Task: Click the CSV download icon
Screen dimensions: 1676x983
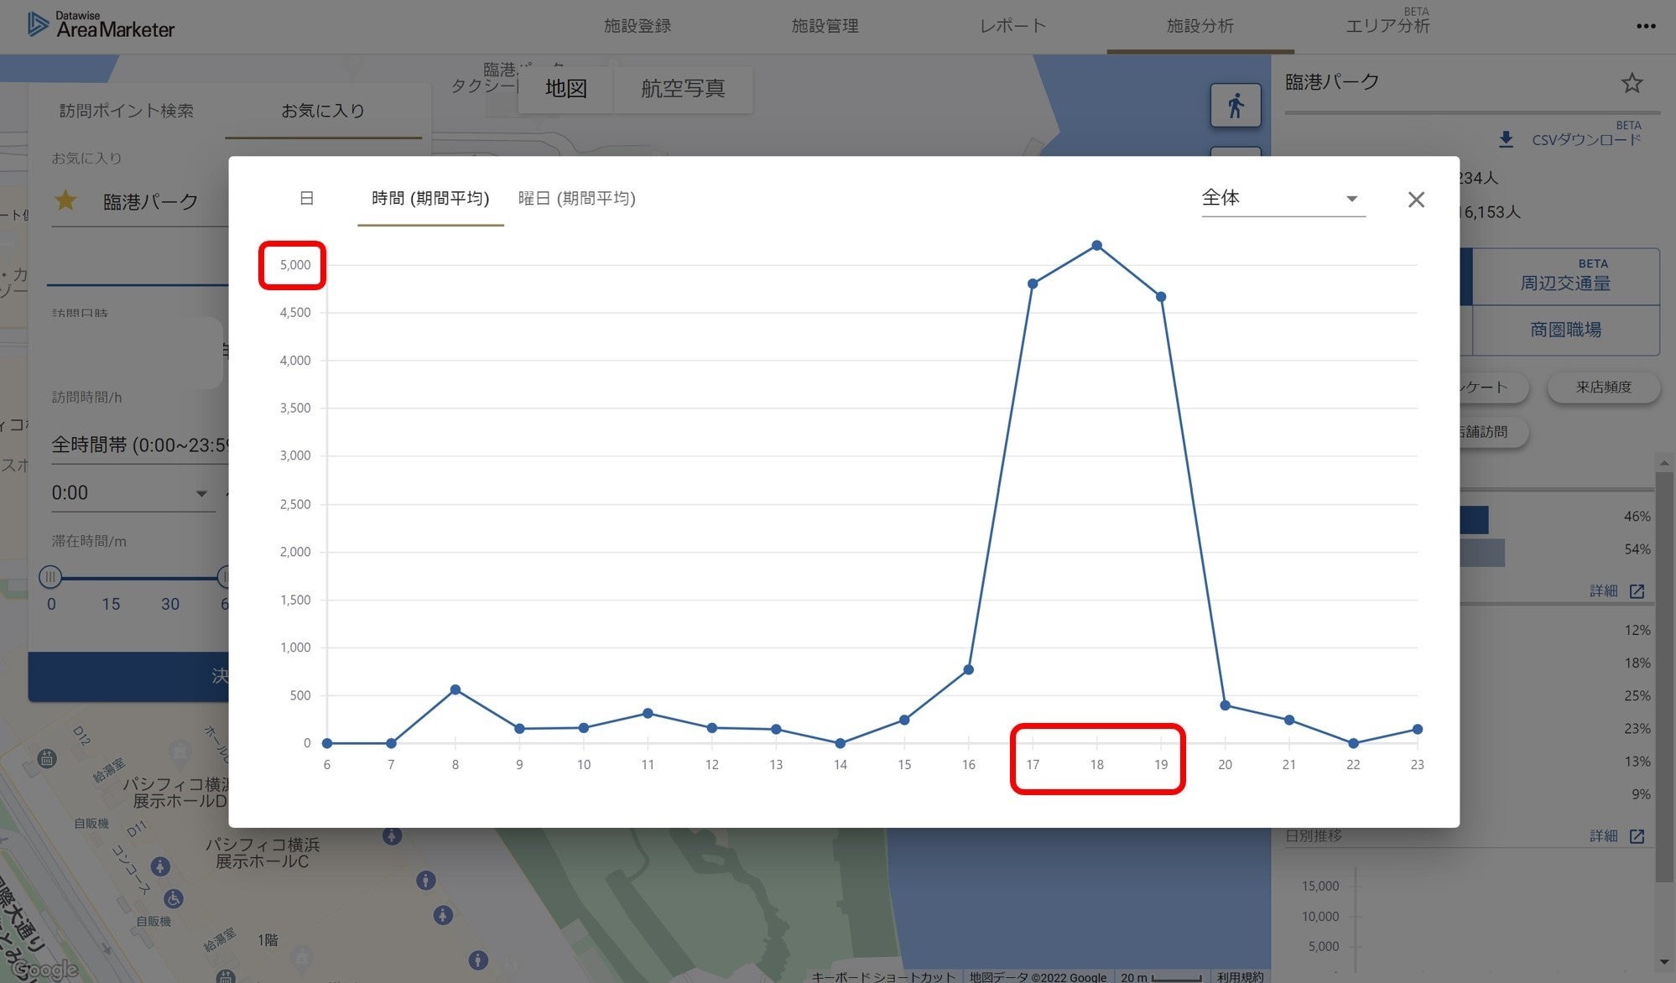Action: point(1506,140)
